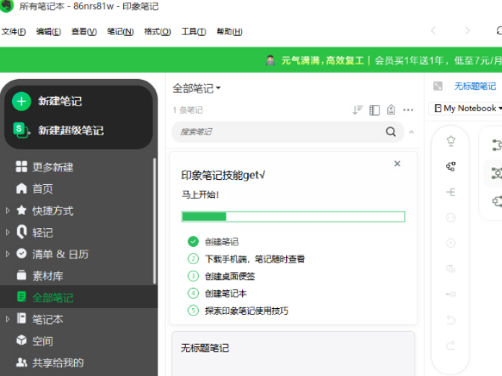Open the 查看(V) menu

[x=84, y=31]
